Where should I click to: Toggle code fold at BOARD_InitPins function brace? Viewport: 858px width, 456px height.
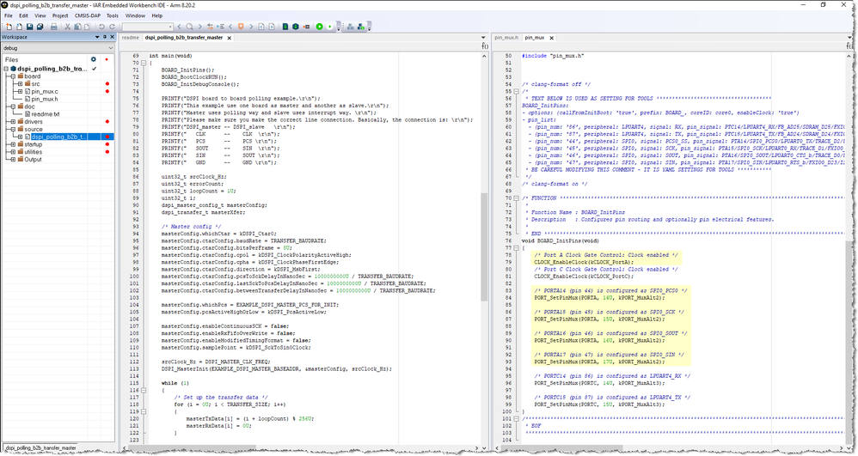515,248
